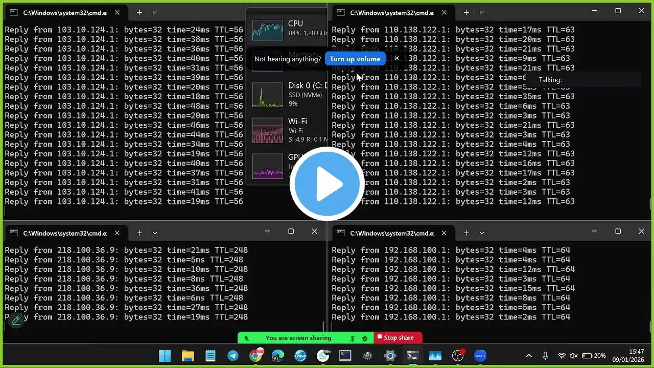
Task: Open Task Manager graph icon on the taskbar
Action: pyautogui.click(x=435, y=356)
